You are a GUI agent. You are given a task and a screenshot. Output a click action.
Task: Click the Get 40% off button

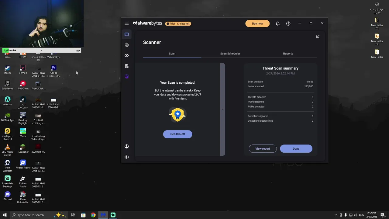pos(178,134)
